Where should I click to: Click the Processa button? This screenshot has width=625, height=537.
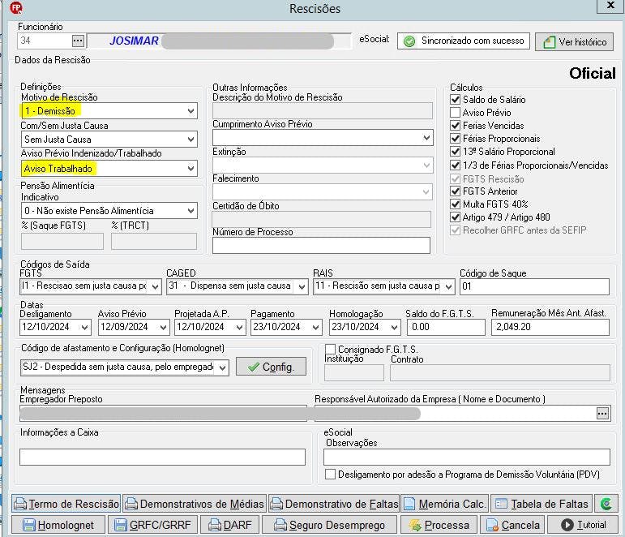click(439, 525)
